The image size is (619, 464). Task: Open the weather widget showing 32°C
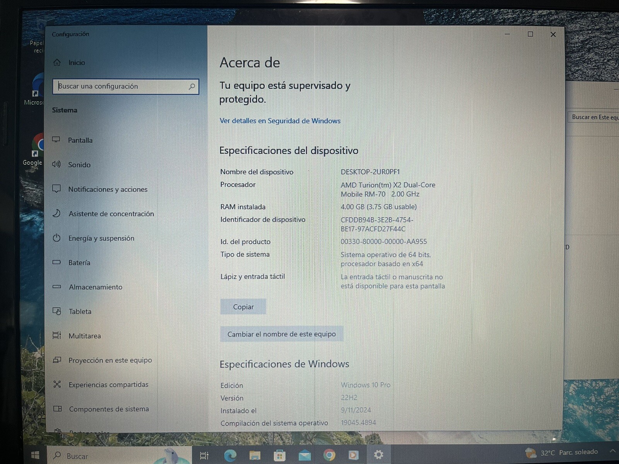click(562, 452)
